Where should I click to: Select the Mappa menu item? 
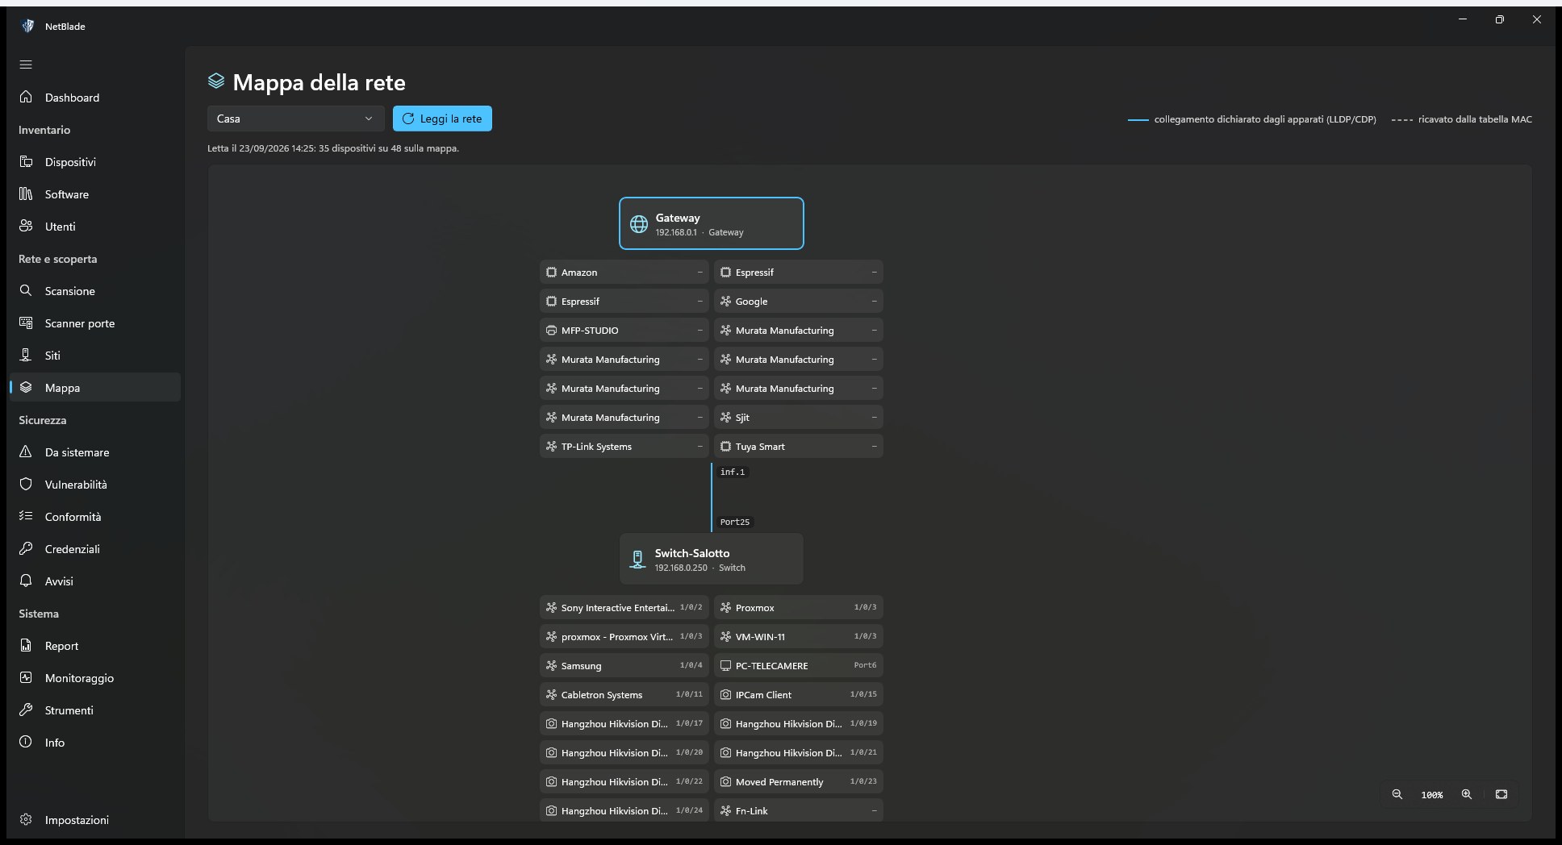pos(95,387)
